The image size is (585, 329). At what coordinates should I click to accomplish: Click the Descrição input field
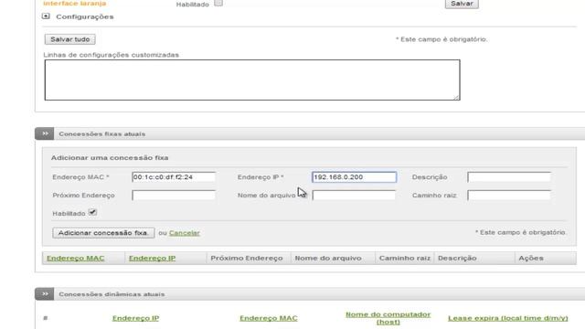[509, 177]
